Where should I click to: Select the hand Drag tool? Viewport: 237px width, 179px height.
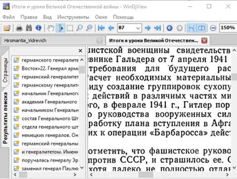[x=51, y=28]
